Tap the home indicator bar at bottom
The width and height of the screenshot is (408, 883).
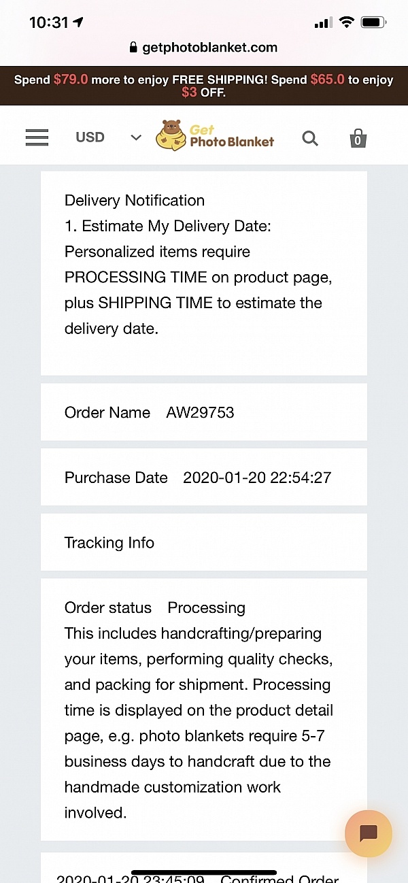(204, 872)
